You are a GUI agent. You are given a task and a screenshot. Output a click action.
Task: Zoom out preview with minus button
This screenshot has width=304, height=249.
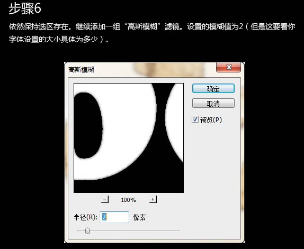tap(105, 199)
